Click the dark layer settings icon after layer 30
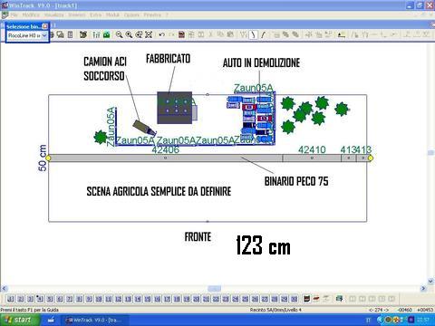Screen dimensions: 435x326 pyautogui.click(x=306, y=299)
